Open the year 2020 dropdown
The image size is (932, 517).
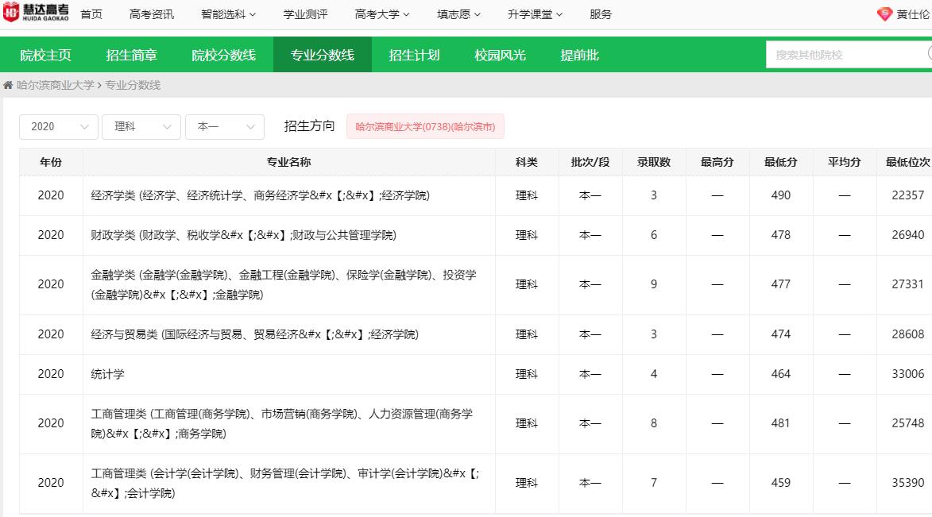(x=59, y=127)
